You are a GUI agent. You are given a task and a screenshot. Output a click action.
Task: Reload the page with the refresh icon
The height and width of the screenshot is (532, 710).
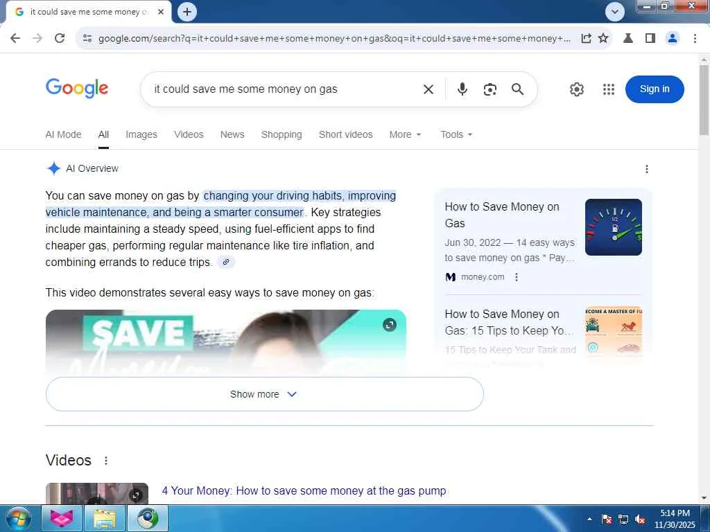coord(60,38)
